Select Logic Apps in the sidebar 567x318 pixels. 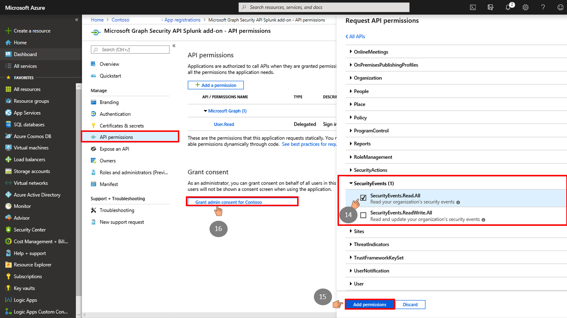click(x=25, y=300)
